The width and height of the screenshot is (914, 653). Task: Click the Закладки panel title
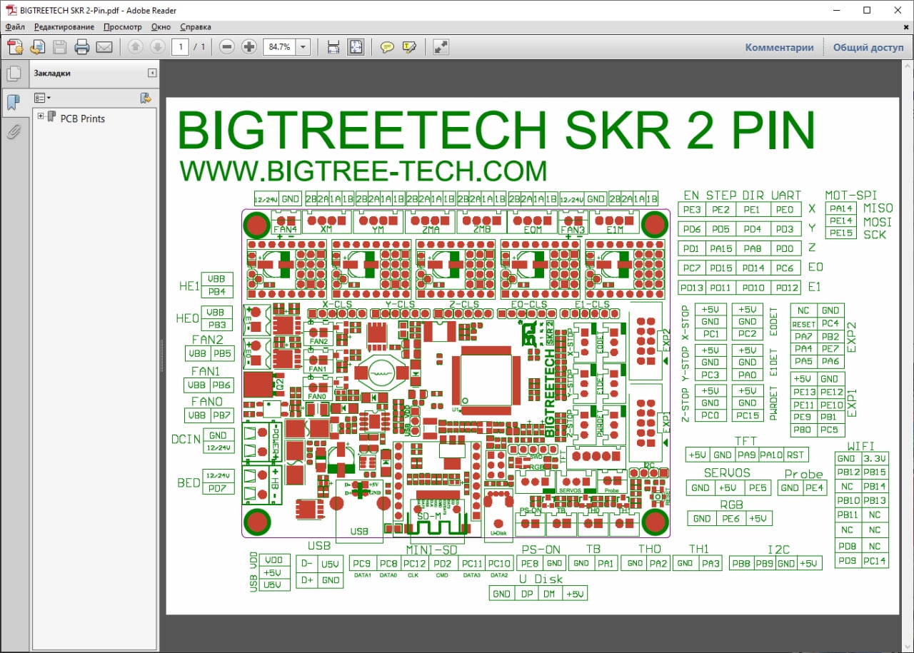pyautogui.click(x=52, y=73)
